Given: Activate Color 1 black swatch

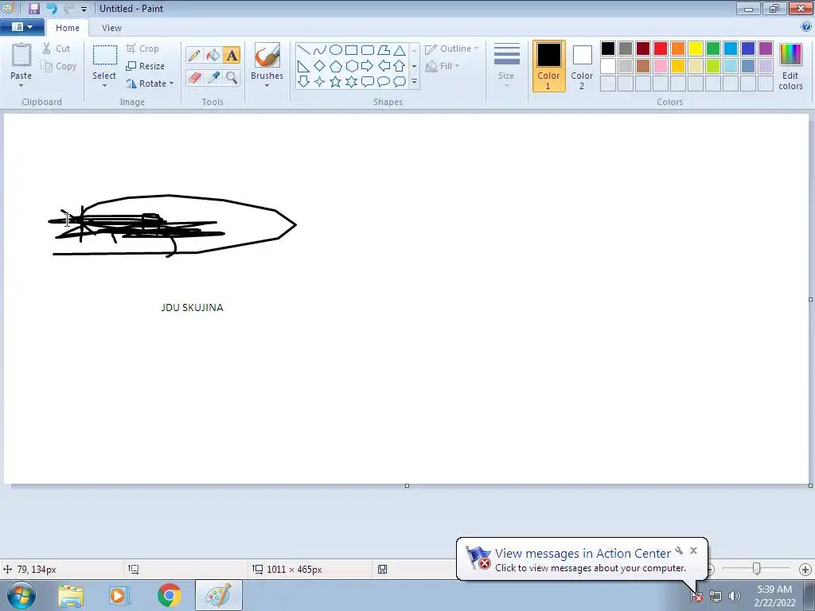Looking at the screenshot, I should click(549, 67).
